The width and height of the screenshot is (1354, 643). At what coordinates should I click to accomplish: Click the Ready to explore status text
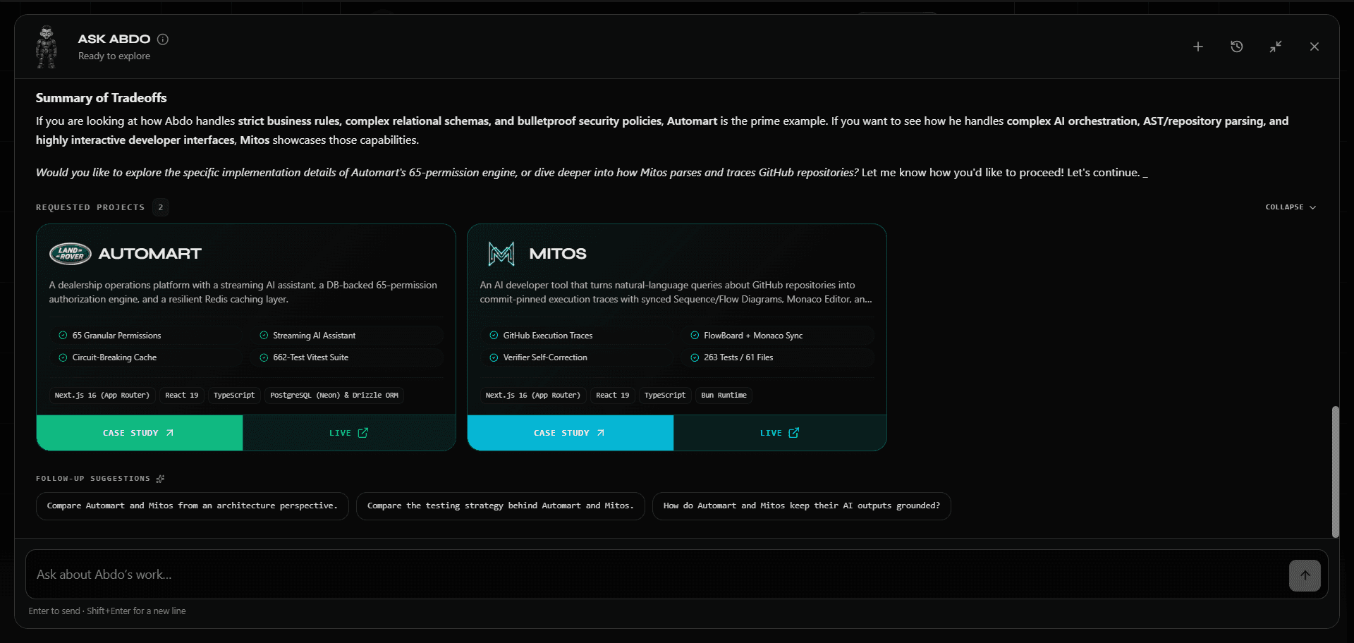[x=114, y=56]
